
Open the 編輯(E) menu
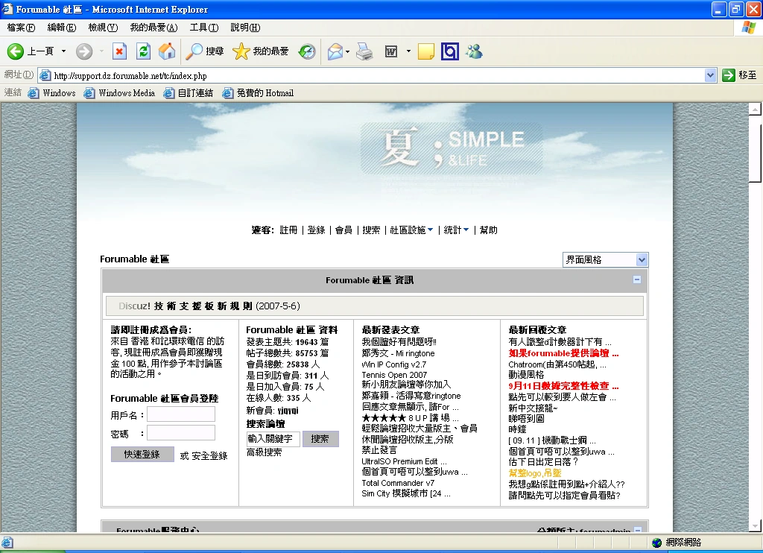[62, 28]
